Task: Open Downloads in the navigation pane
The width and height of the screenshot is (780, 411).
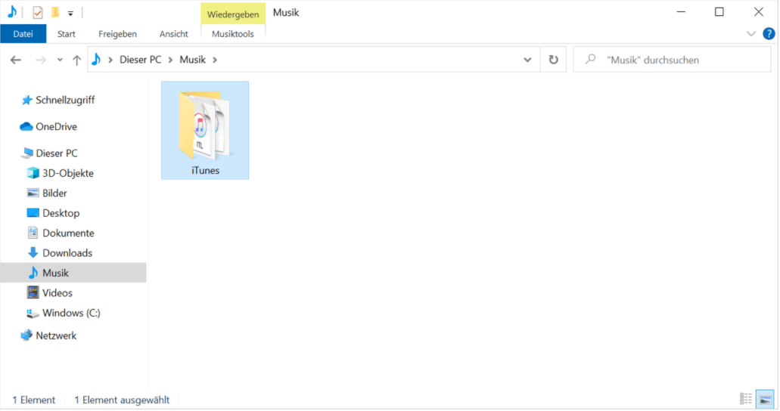Action: coord(67,253)
